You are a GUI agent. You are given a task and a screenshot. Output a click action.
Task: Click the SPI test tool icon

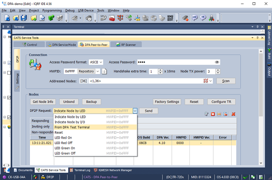[x=103, y=18]
